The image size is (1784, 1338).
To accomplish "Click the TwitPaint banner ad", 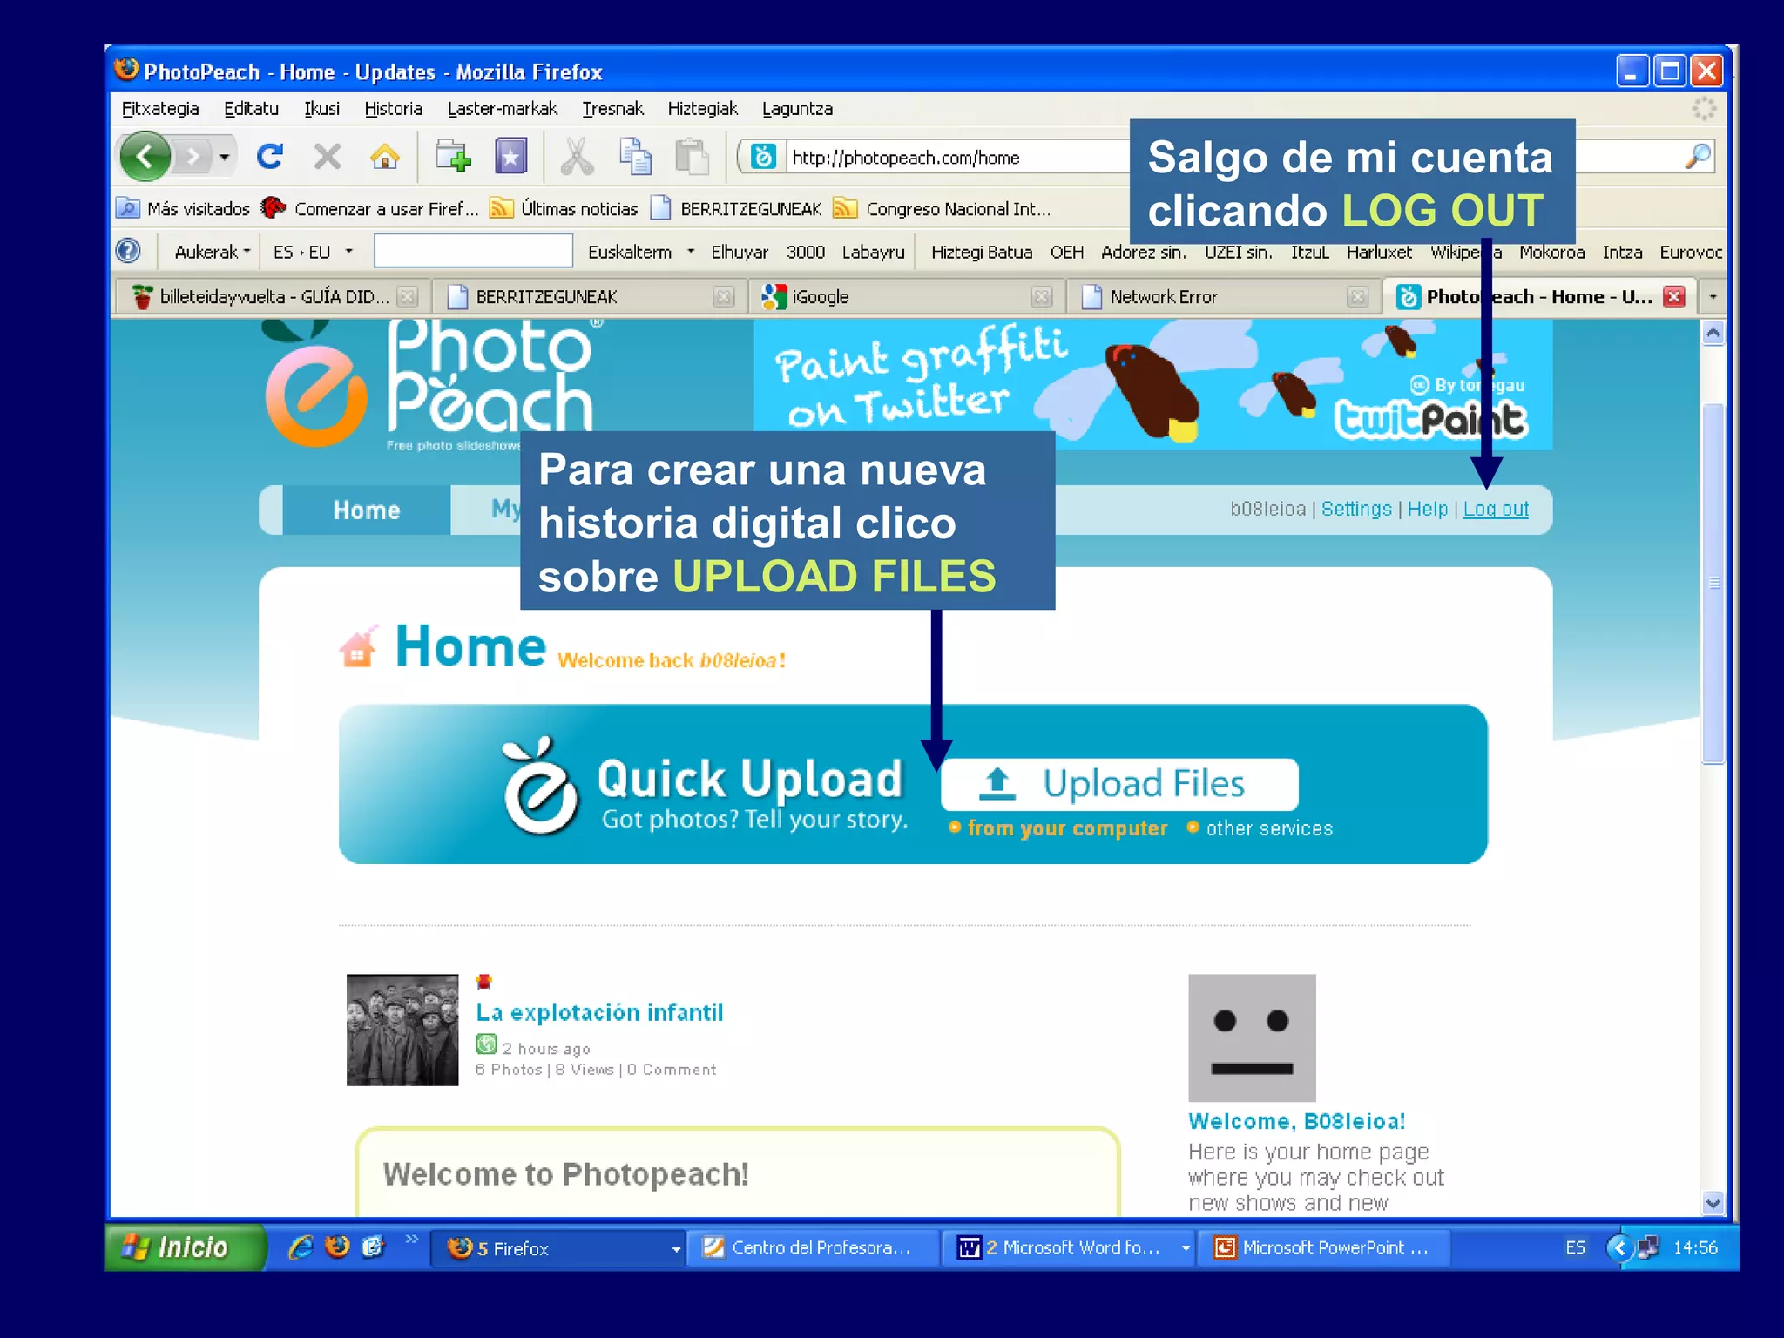I will (x=1152, y=384).
